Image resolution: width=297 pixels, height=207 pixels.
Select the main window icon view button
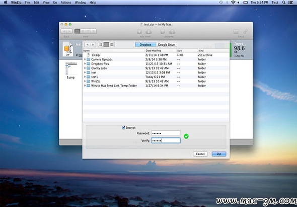[78, 31]
